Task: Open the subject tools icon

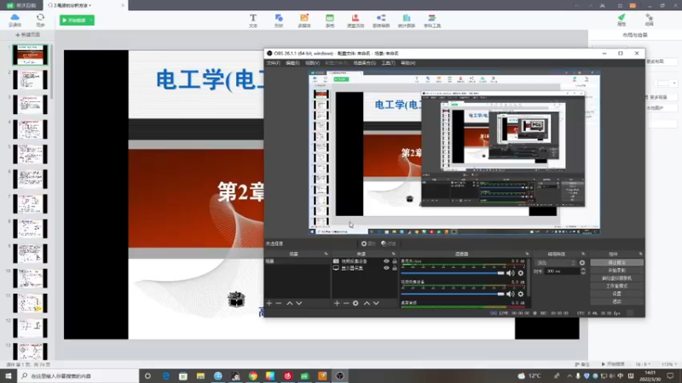Action: click(432, 20)
